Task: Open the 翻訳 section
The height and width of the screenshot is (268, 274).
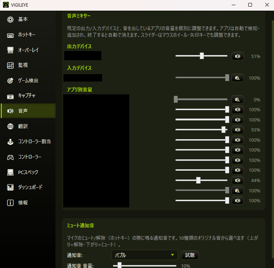Action: click(28, 126)
